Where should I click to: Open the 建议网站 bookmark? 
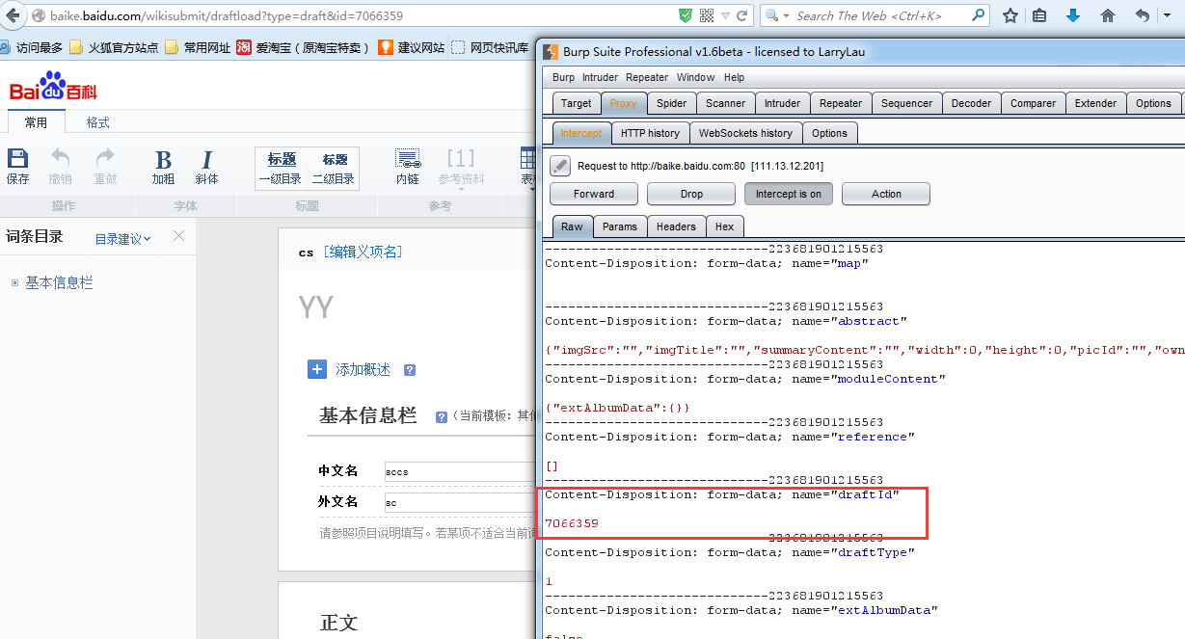[412, 47]
